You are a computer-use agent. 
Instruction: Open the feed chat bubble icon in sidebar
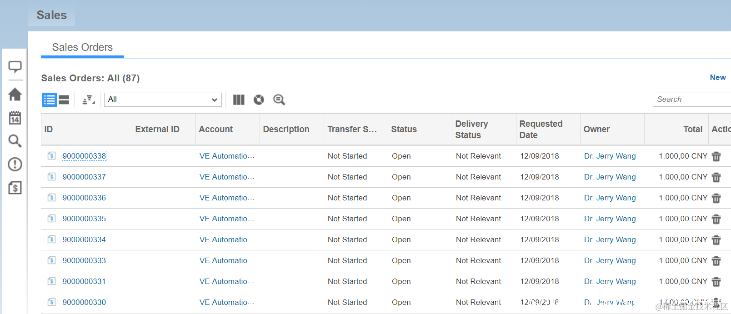point(15,67)
